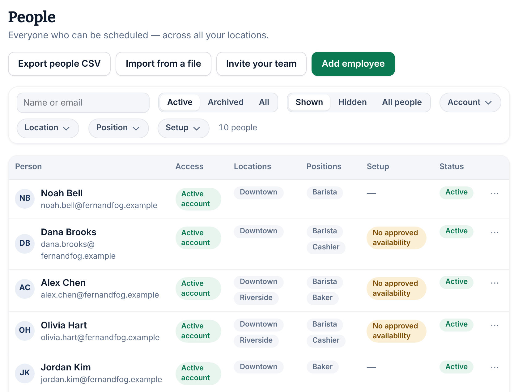Screen dimensions: 518x392
Task: Click Import from a file
Action: (x=163, y=64)
